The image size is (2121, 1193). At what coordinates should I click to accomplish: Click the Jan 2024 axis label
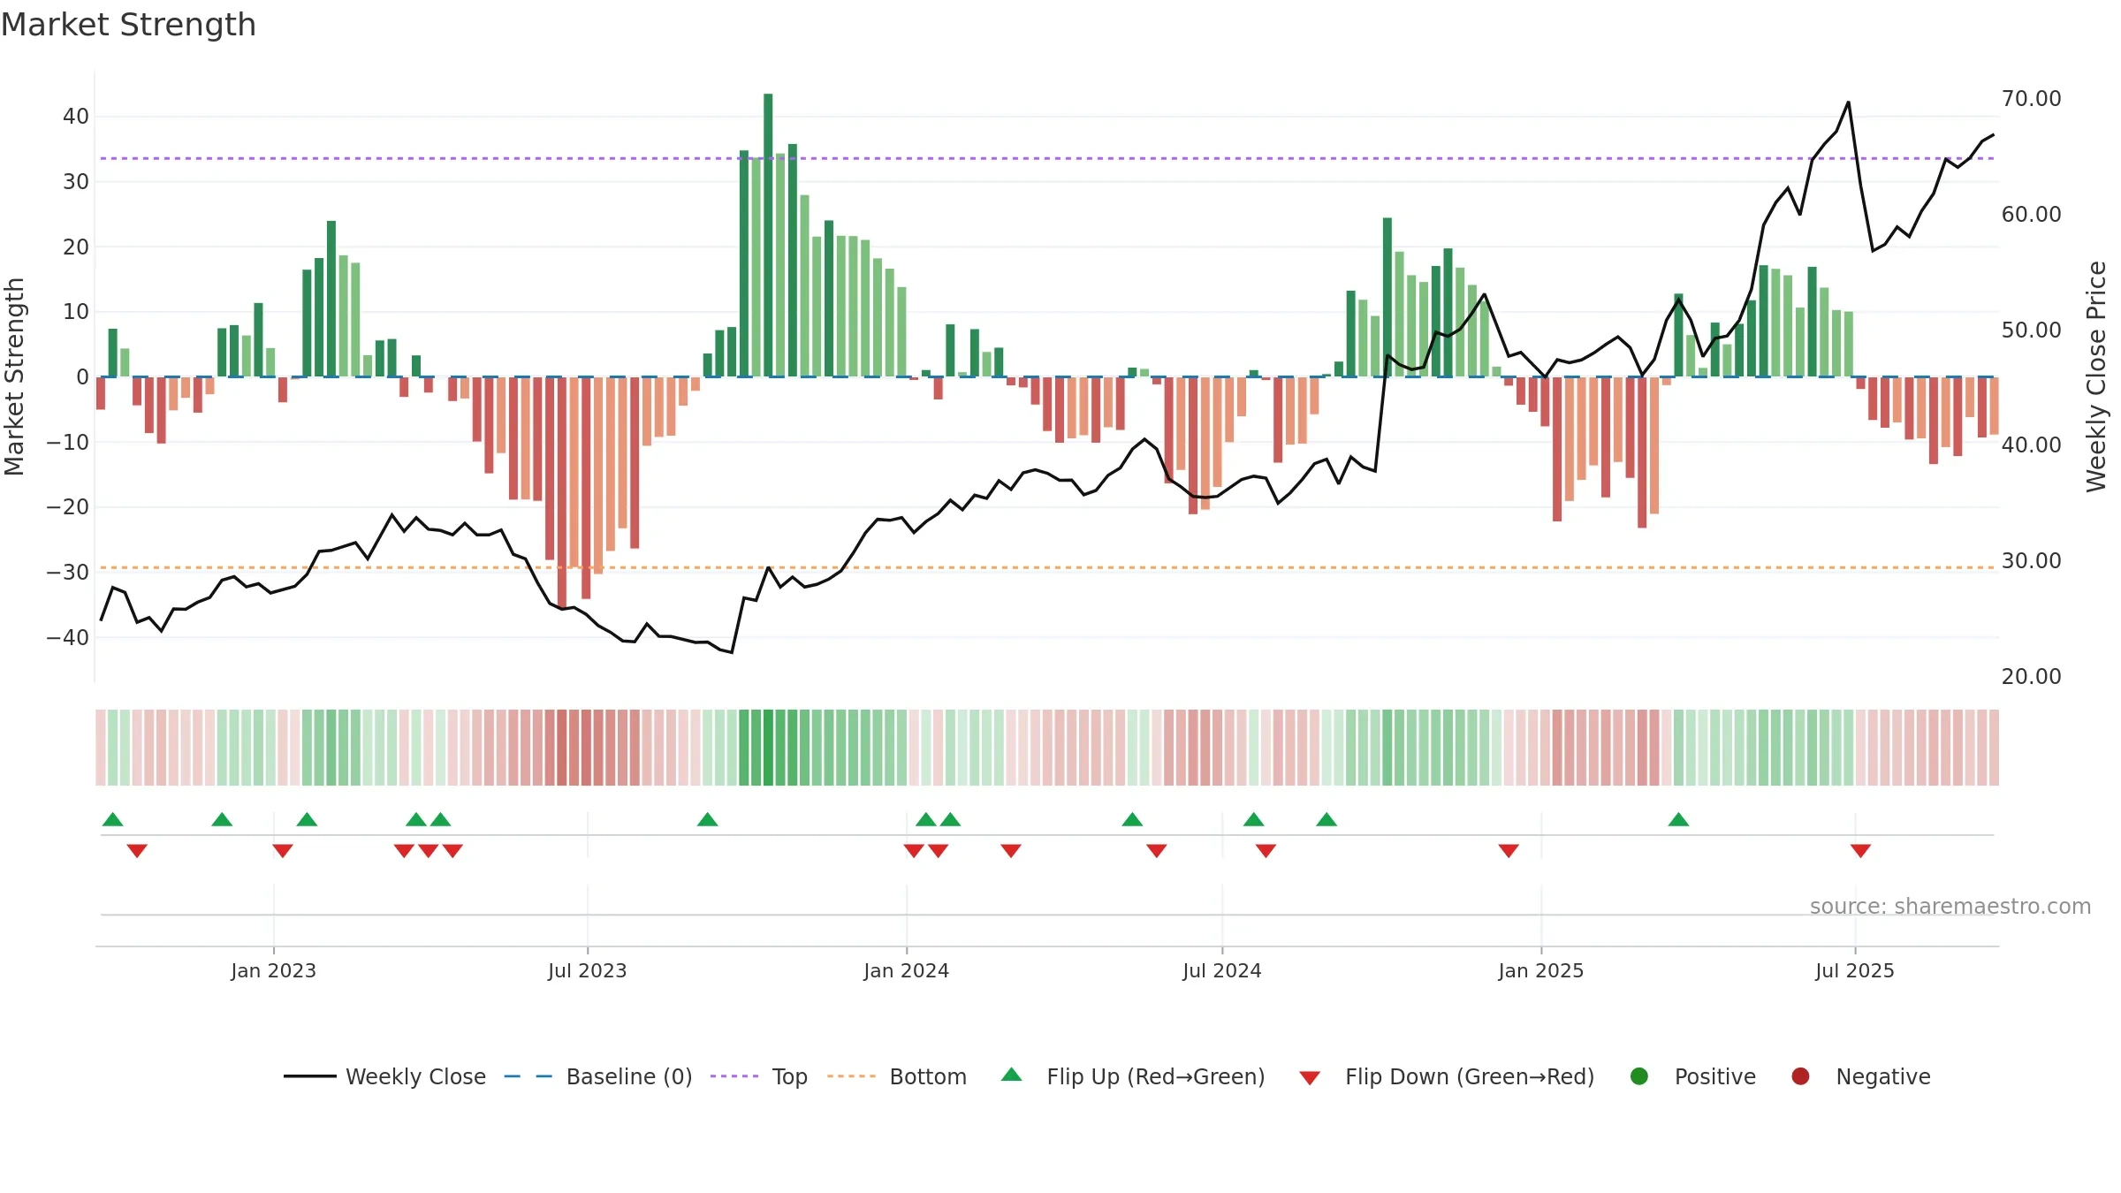coord(907,970)
